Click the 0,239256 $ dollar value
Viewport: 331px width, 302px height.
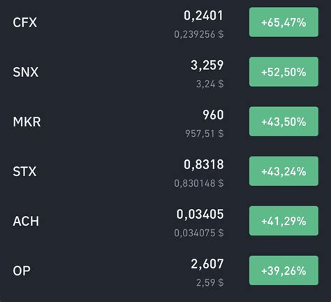[x=199, y=34]
